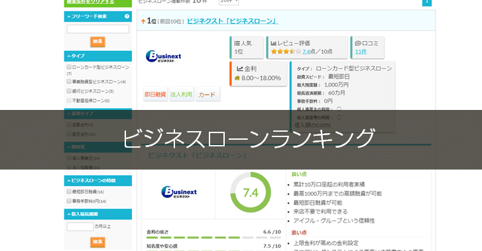Click the 借入最長期間 months input field

[x=80, y=226]
